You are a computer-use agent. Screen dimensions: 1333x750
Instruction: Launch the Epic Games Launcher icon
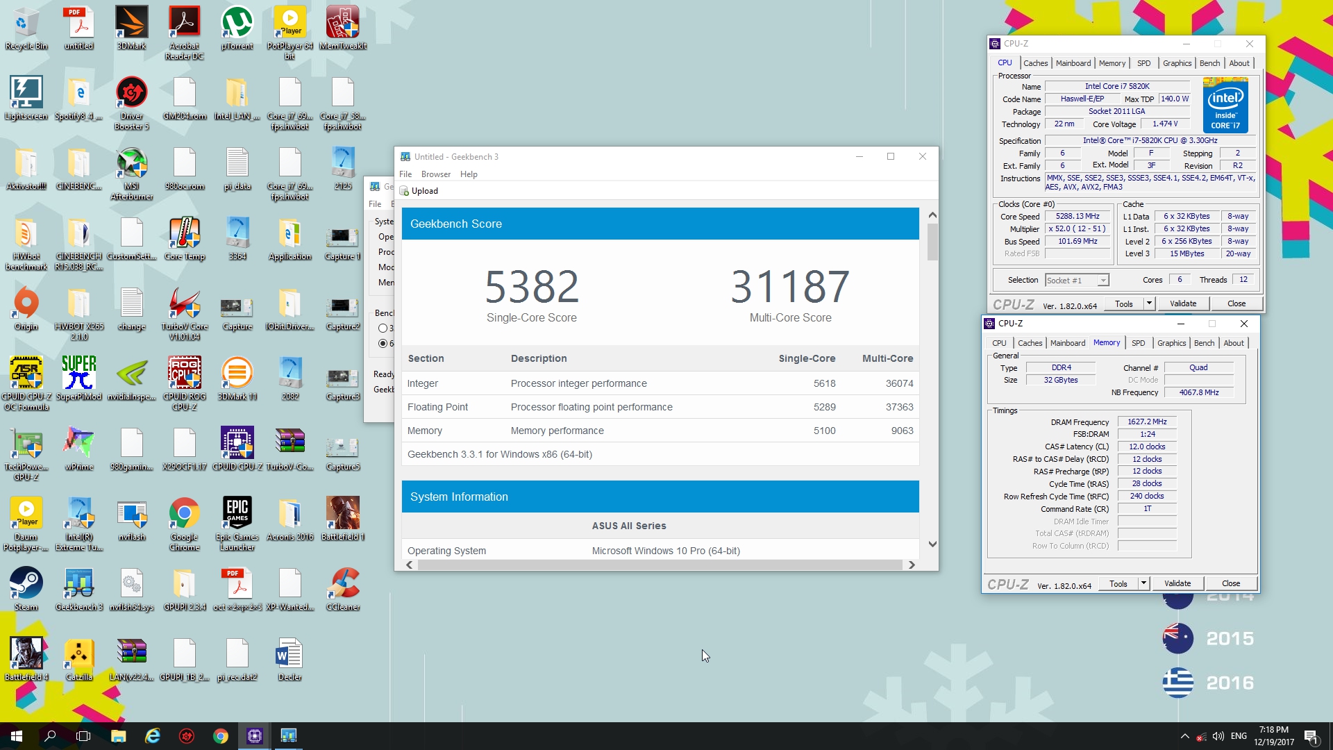tap(237, 524)
